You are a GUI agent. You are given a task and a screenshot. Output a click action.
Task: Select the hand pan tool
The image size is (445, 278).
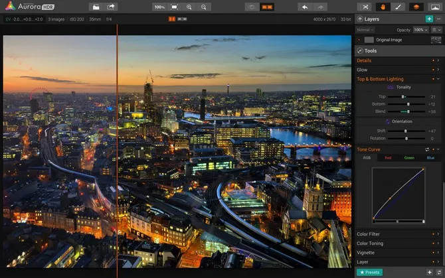[383, 7]
